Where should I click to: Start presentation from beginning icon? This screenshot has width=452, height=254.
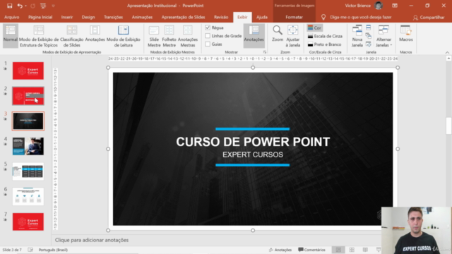tap(43, 6)
